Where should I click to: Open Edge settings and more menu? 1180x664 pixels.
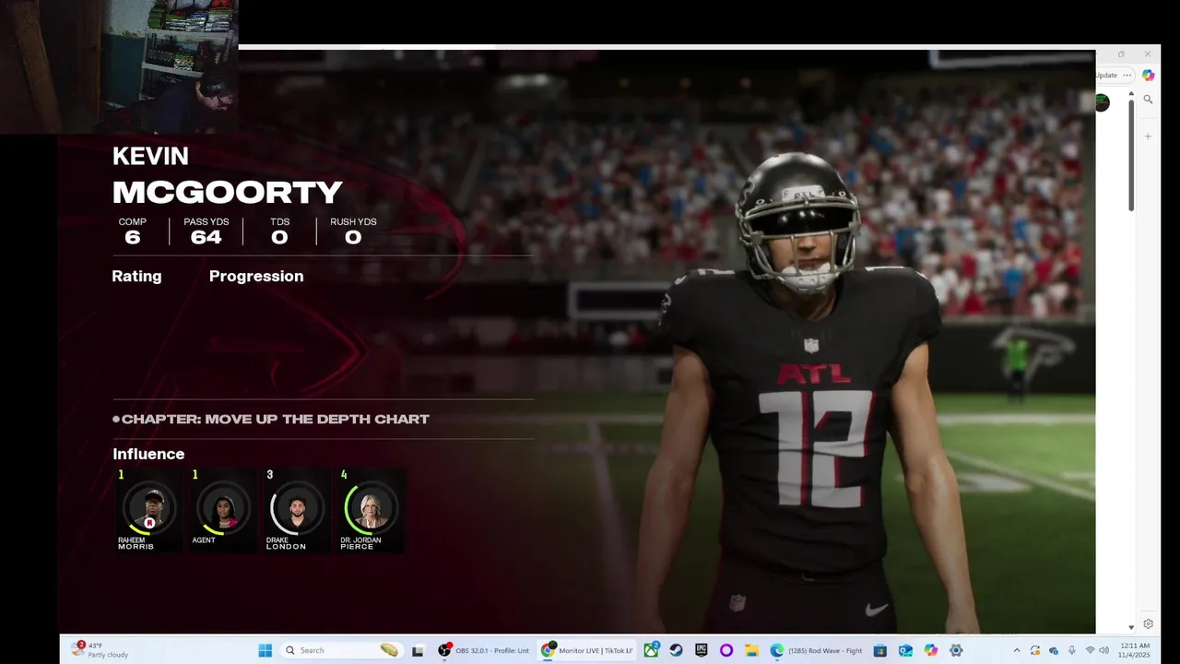pos(1127,76)
